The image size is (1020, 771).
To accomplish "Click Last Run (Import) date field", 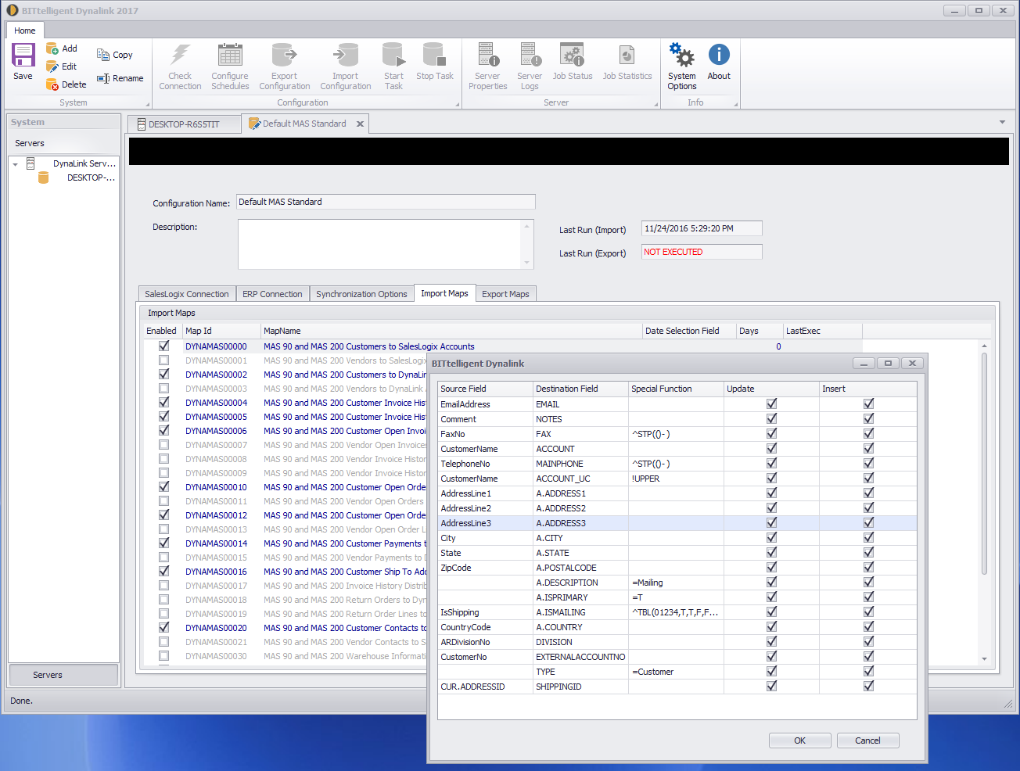I will coord(702,228).
